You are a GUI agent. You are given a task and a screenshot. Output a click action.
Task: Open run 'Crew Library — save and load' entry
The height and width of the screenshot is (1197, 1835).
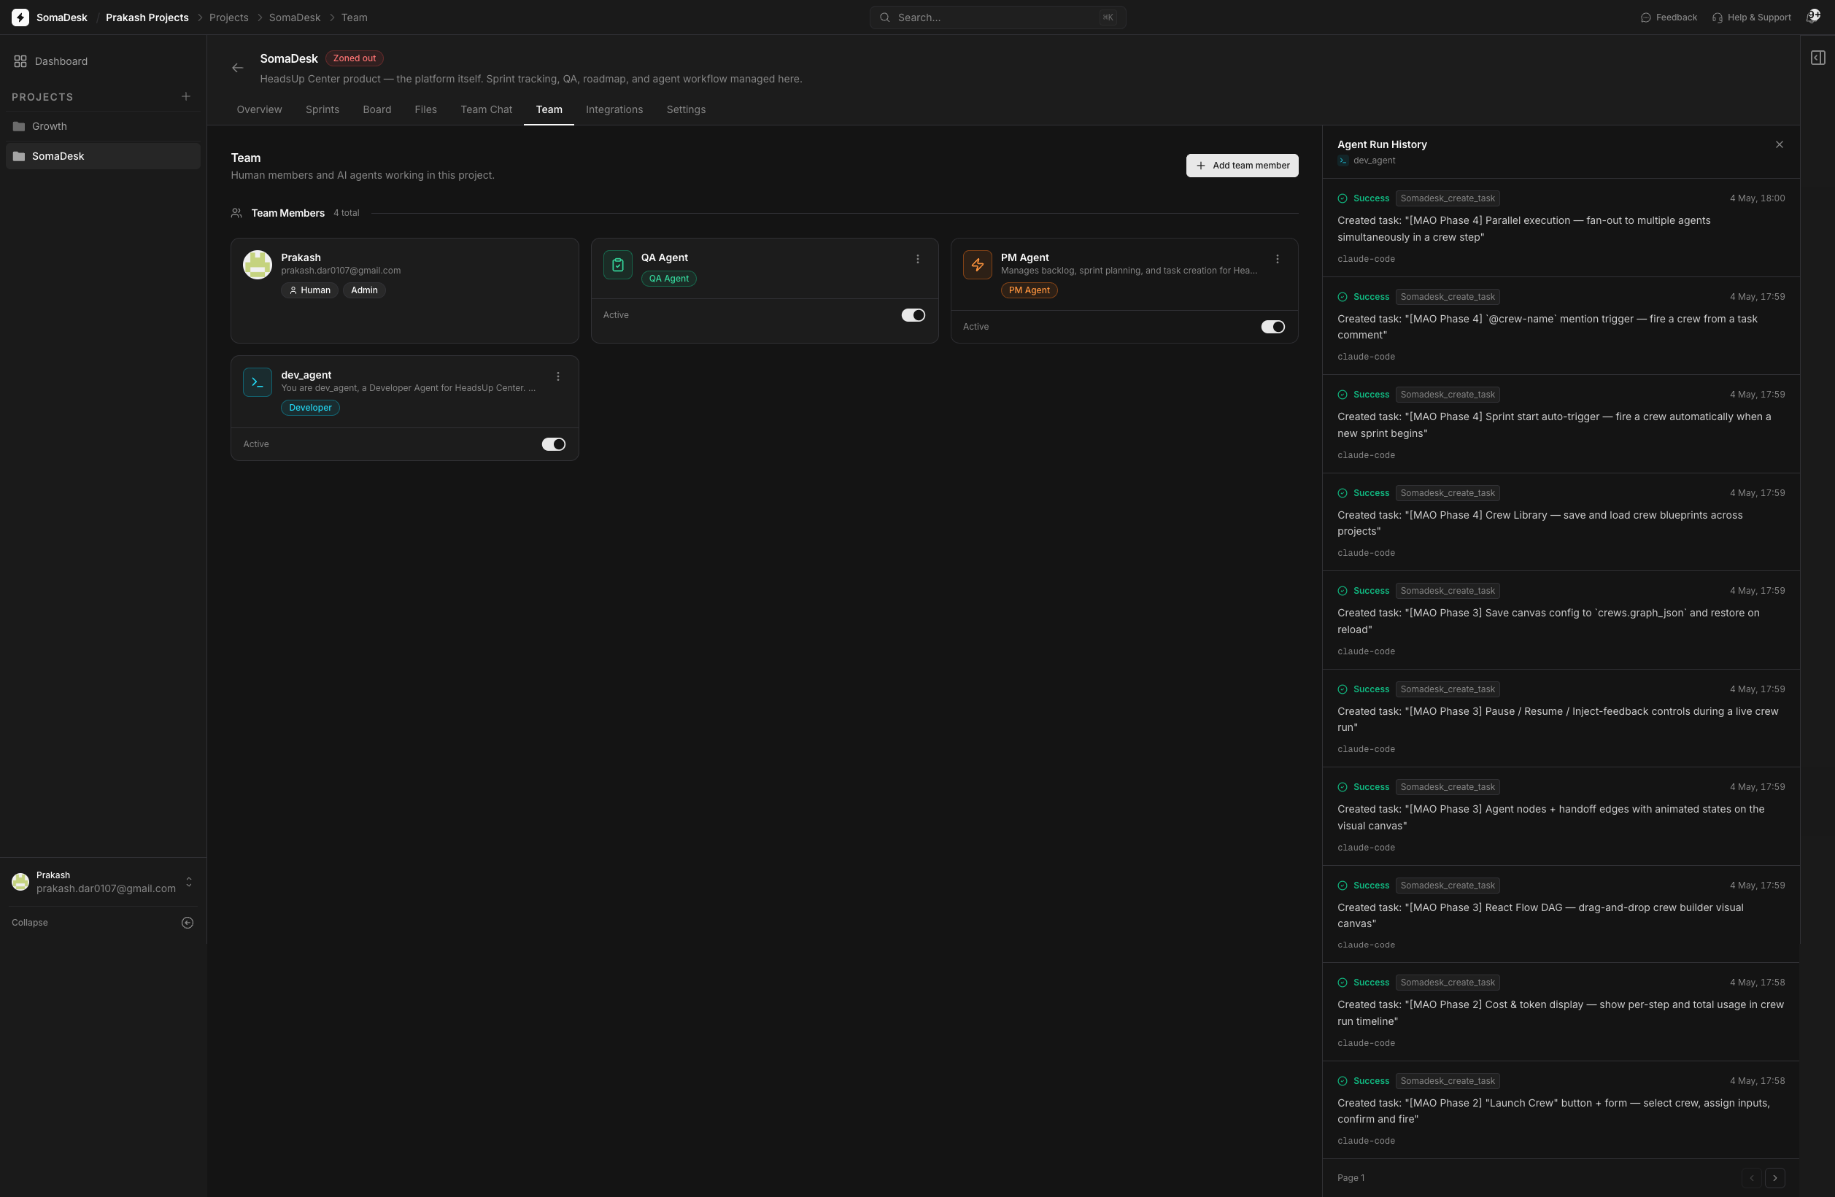tap(1561, 522)
